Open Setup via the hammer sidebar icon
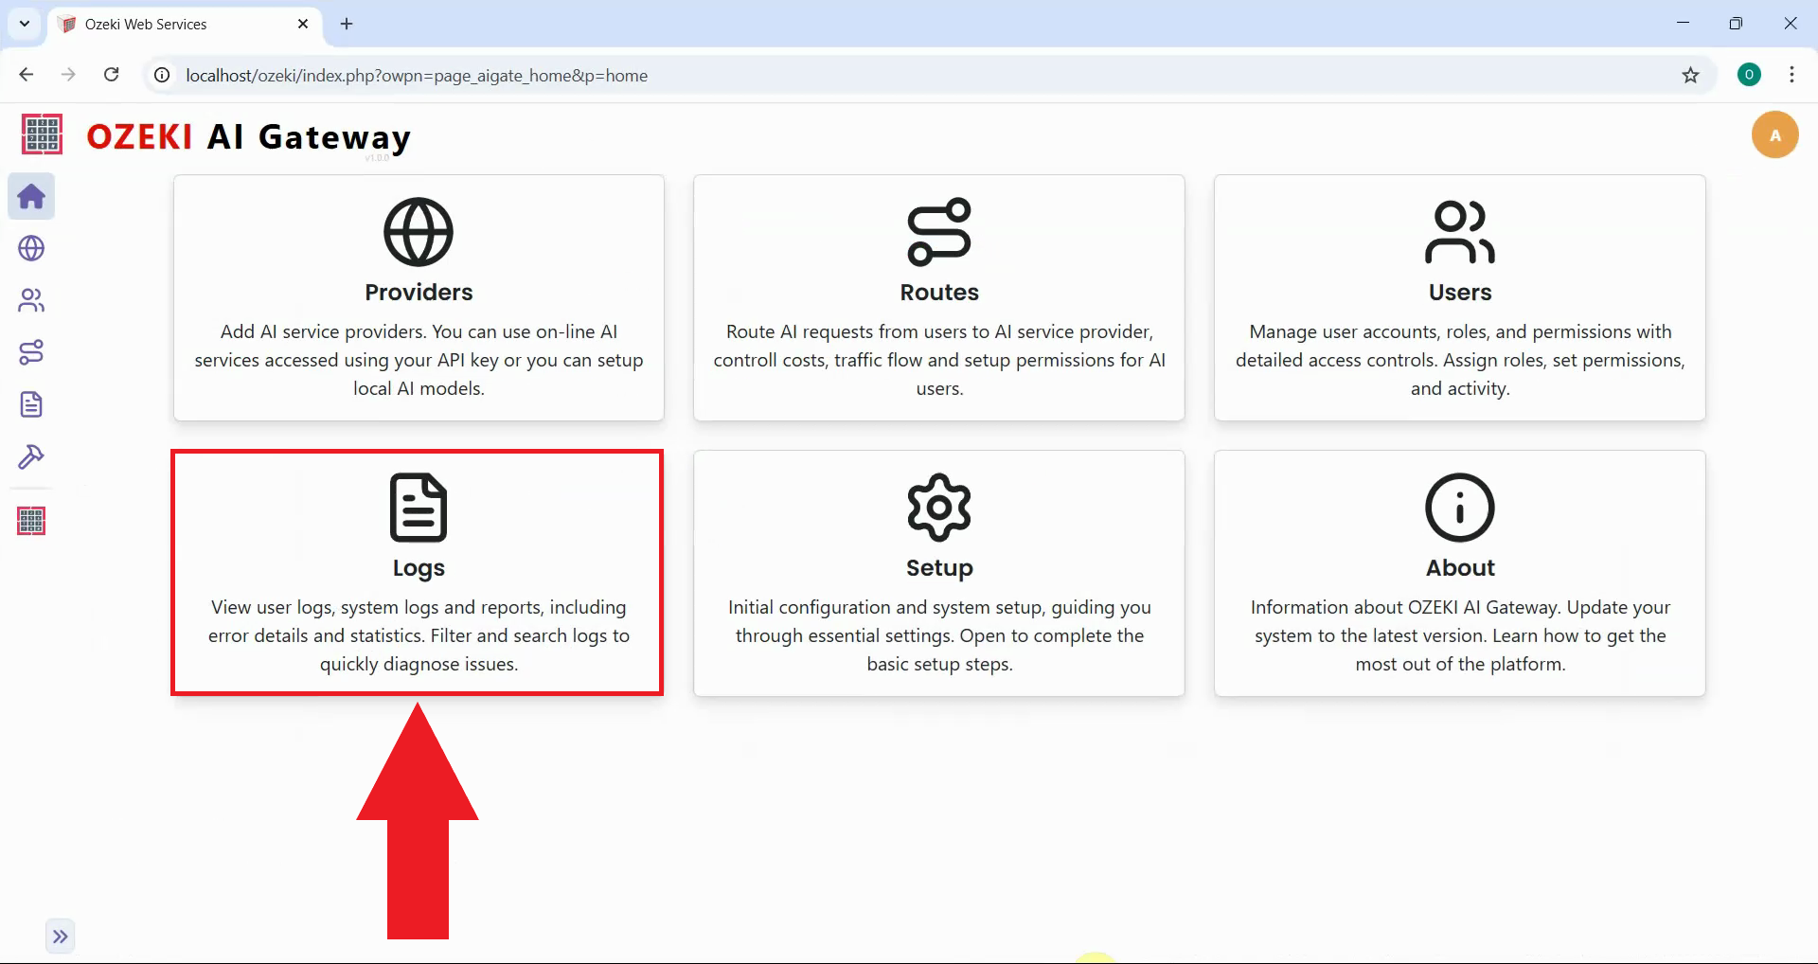This screenshot has height=964, width=1818. tap(31, 456)
